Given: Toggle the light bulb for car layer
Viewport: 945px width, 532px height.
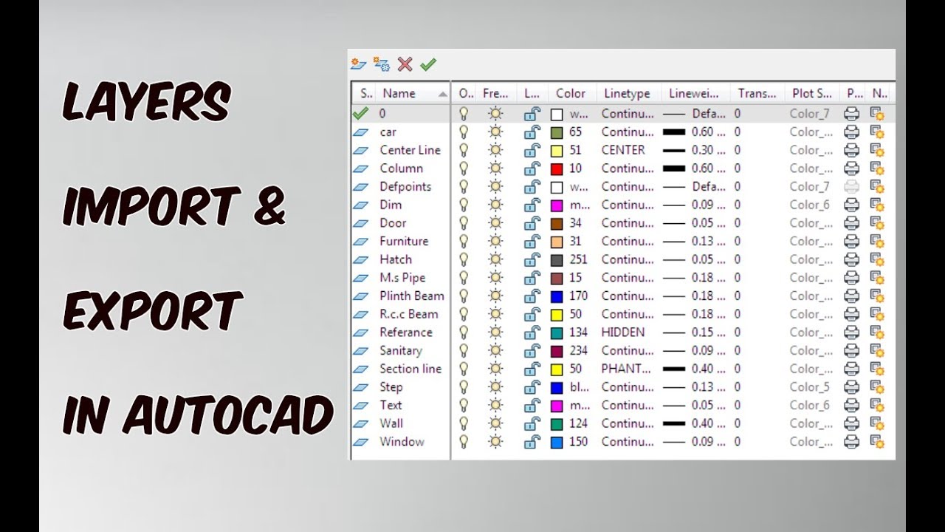Looking at the screenshot, I should tap(464, 132).
